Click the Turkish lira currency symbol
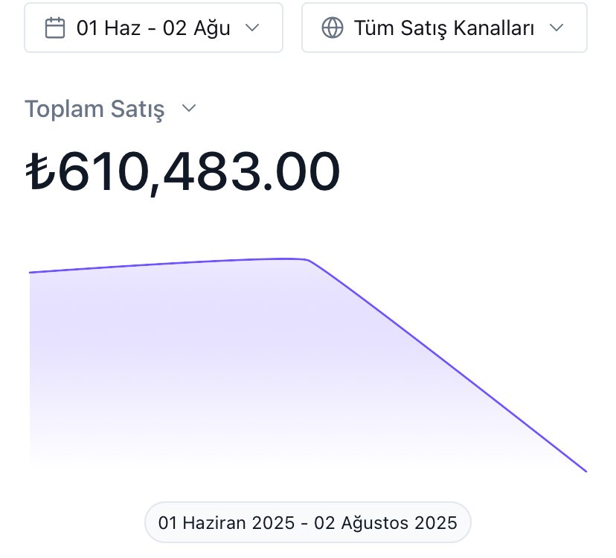The width and height of the screenshot is (616, 558). [40, 172]
